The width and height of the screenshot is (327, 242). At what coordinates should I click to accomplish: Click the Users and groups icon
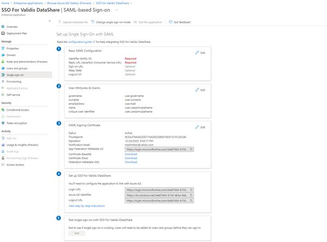pyautogui.click(x=3, y=68)
